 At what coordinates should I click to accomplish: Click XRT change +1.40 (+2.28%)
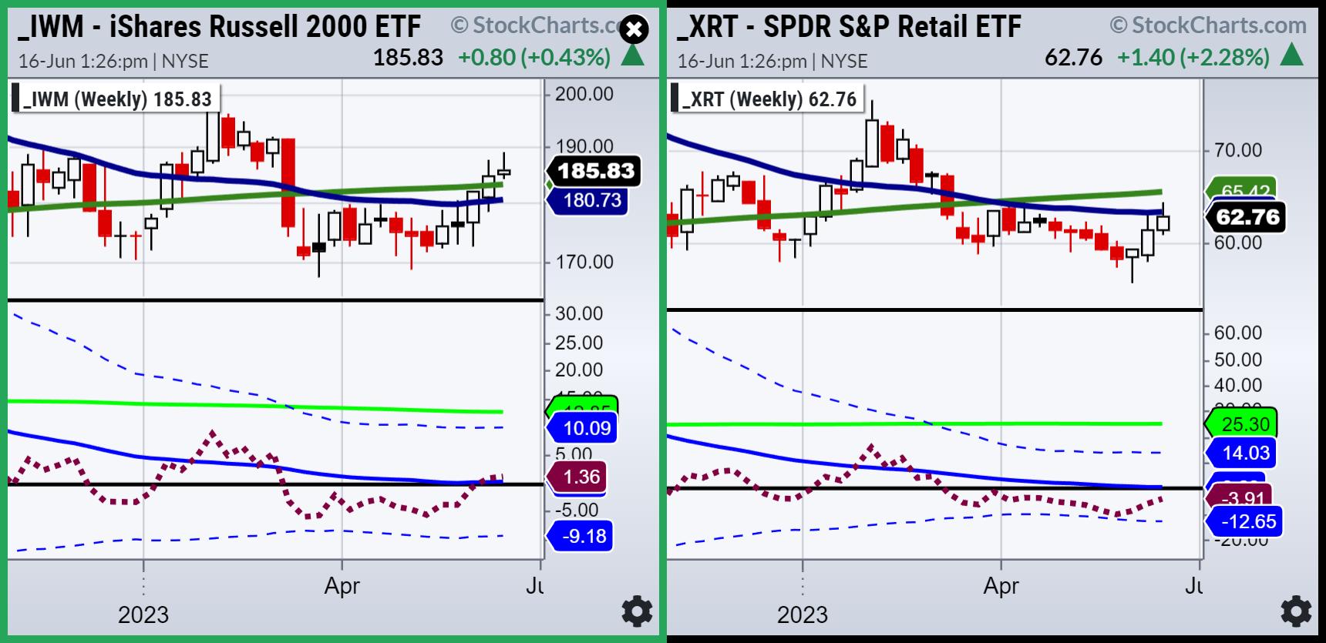[x=1193, y=57]
